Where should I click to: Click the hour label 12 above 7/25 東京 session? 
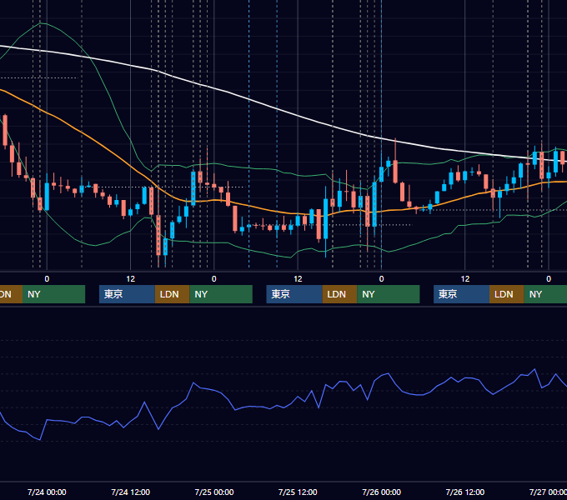pyautogui.click(x=298, y=279)
